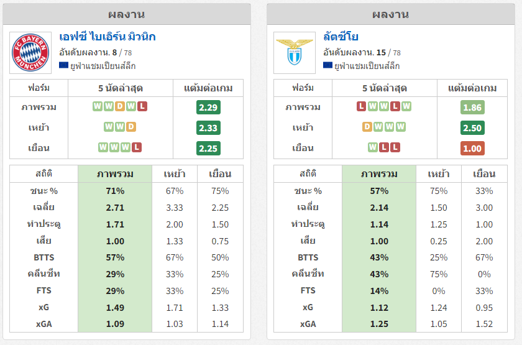
Task: Click the first red L badge in Lazio's overall form
Action: (361, 106)
